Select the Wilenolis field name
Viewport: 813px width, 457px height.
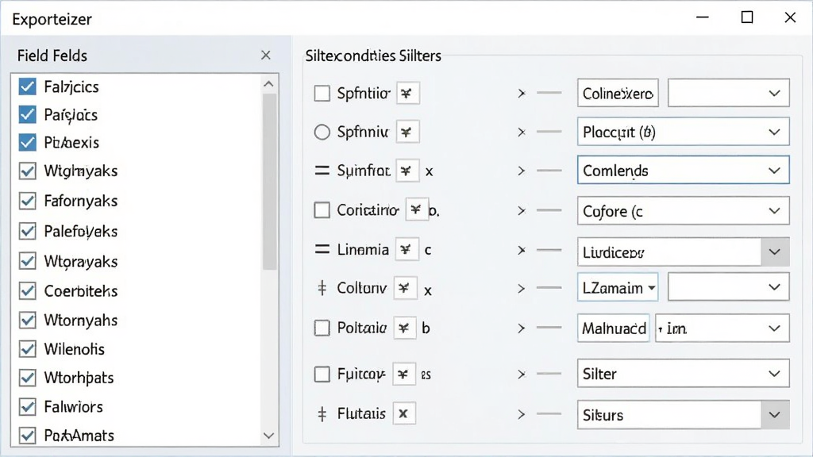74,349
